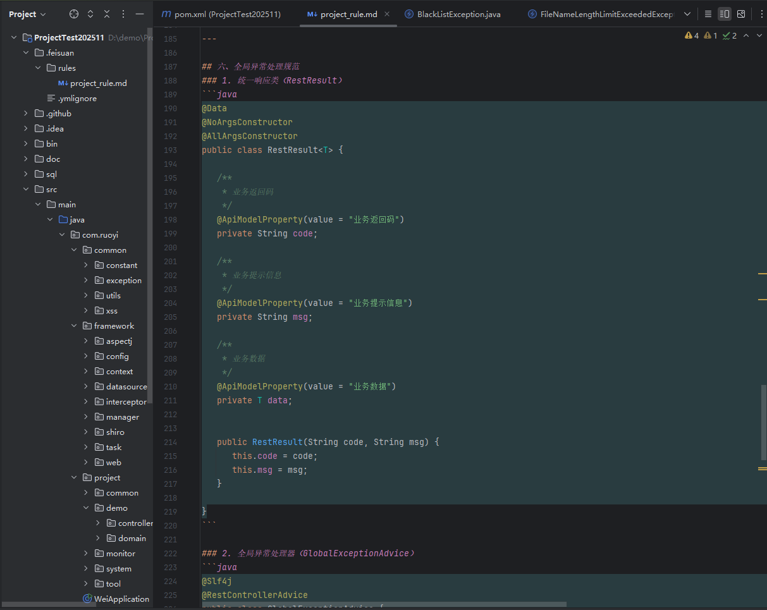Go to the next highlighted problem
767x610 pixels.
point(759,36)
